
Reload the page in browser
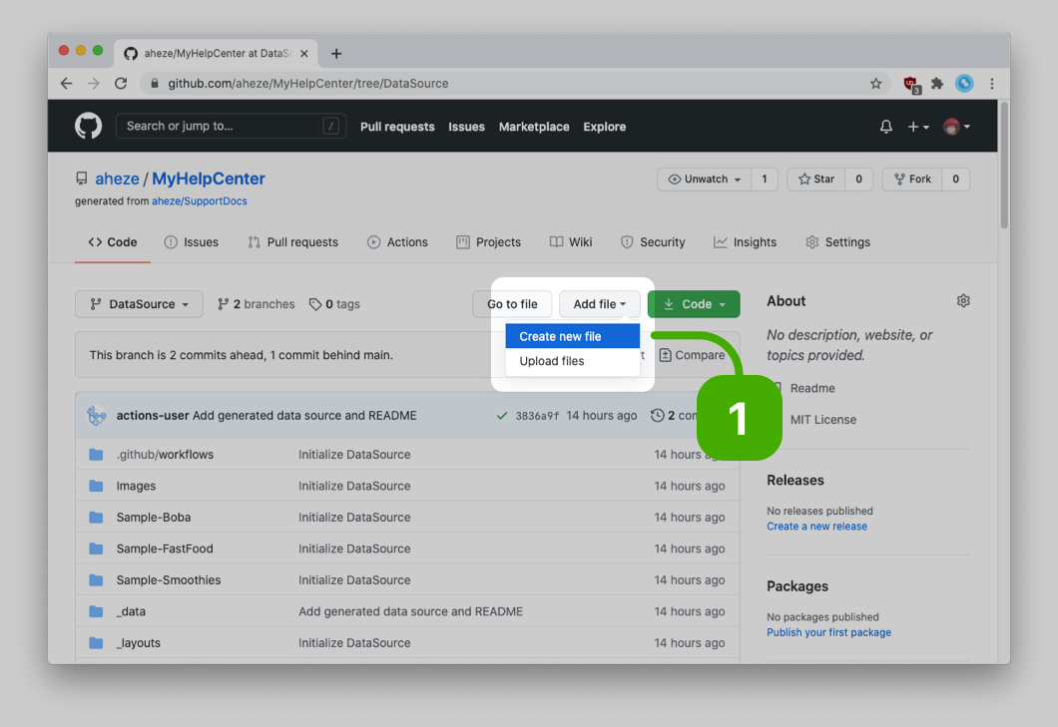(121, 84)
